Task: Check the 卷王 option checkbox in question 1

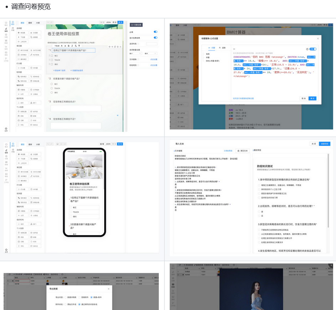Action: click(52, 56)
